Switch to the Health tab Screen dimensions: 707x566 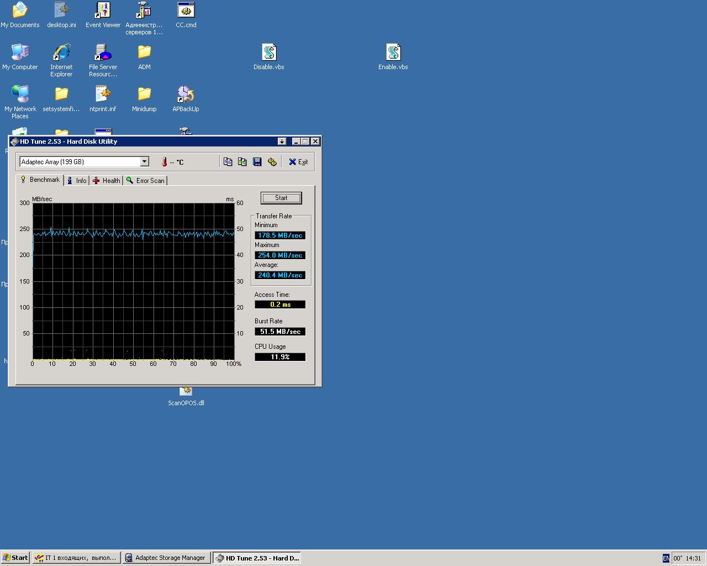107,181
